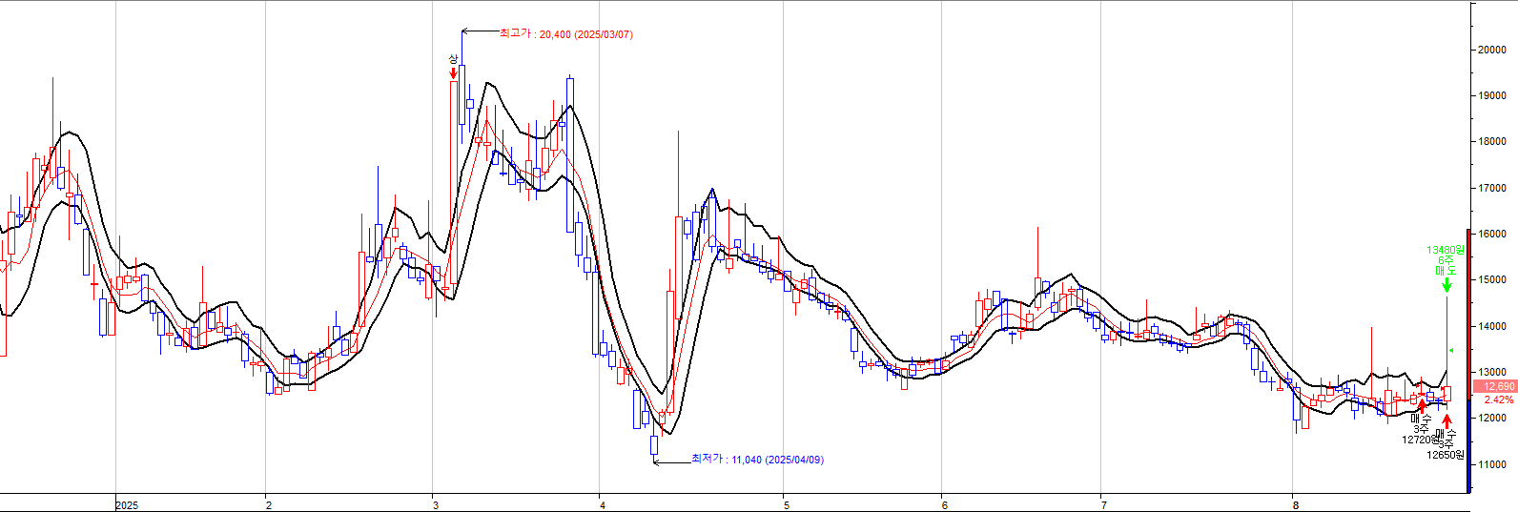Click the 2.42% change rate label
The image size is (1518, 512).
pyautogui.click(x=1499, y=399)
